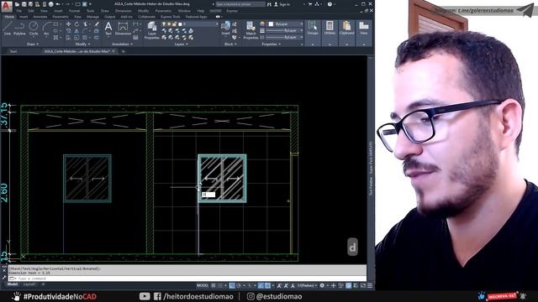The image size is (538, 302).
Task: Toggle object snap tracking in status bar
Action: [x=261, y=285]
